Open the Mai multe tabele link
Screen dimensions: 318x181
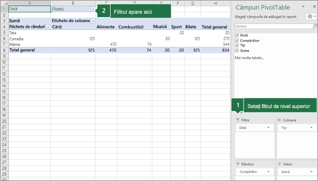click(249, 58)
